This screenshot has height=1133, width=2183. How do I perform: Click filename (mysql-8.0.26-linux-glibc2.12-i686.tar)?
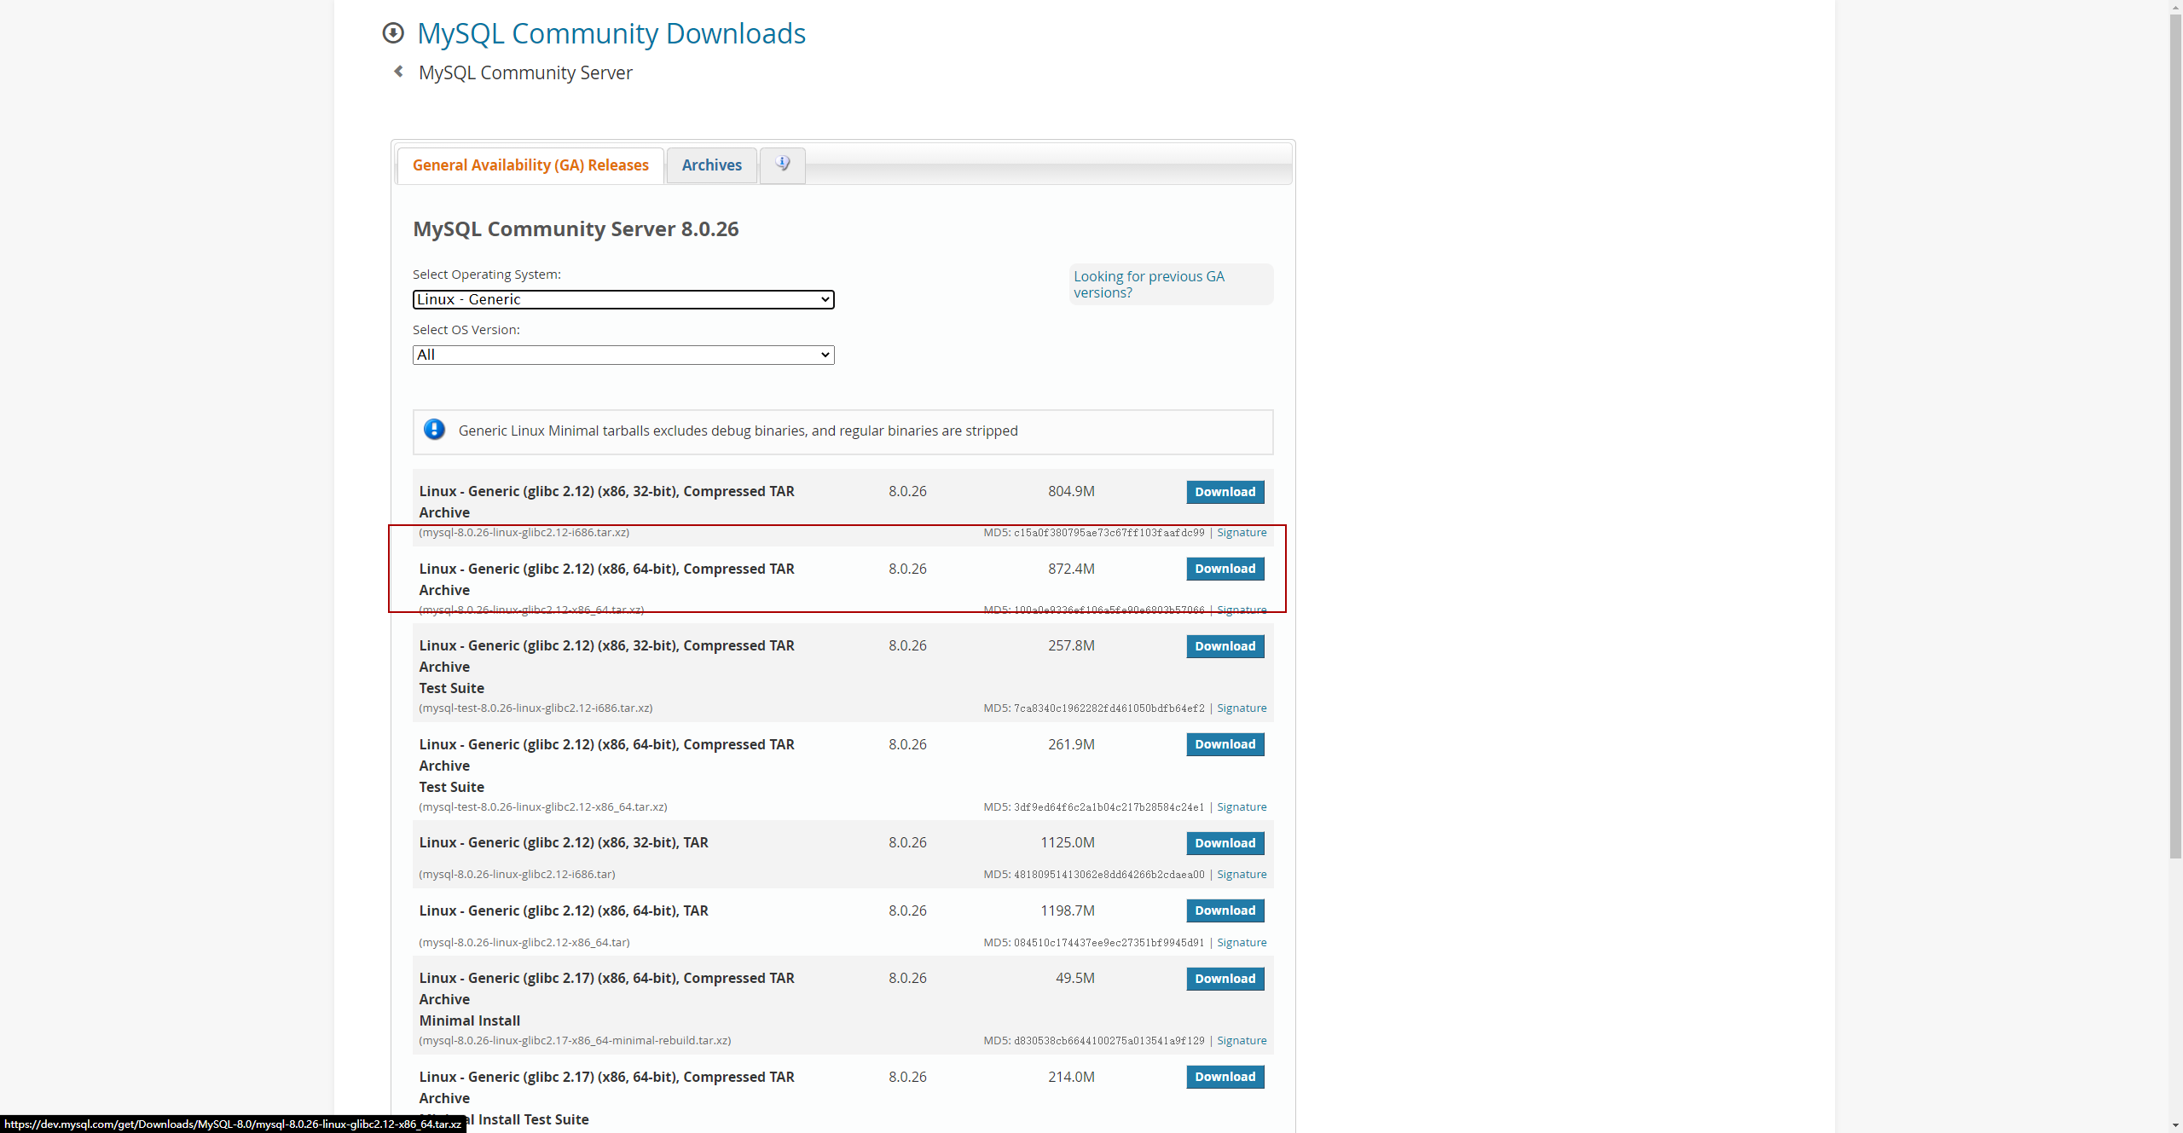point(517,874)
